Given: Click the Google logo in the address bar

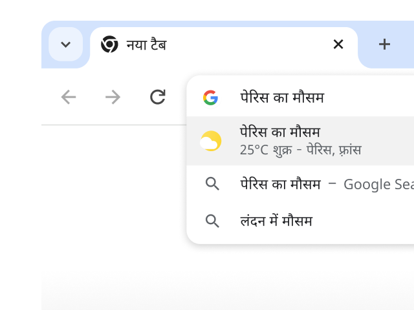Looking at the screenshot, I should pyautogui.click(x=210, y=98).
